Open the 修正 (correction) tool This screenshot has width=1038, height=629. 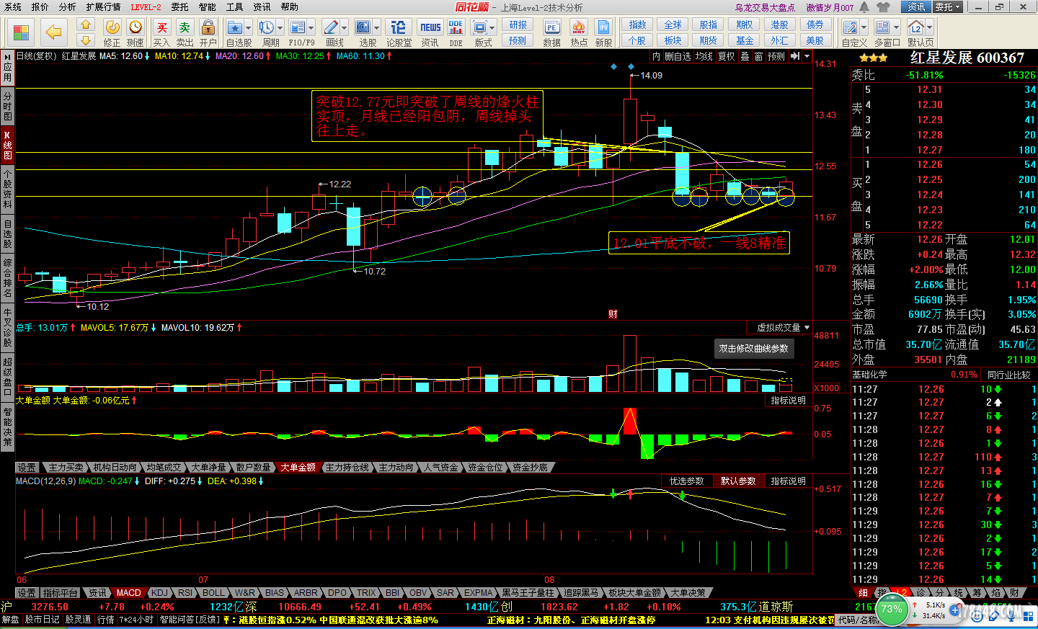(112, 32)
